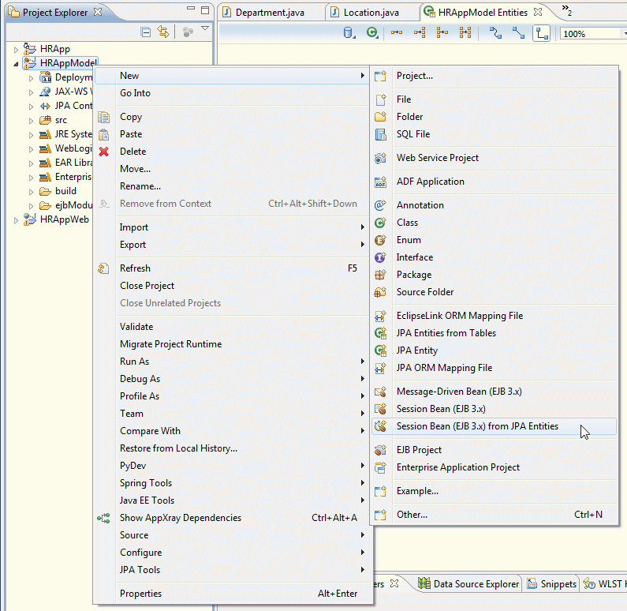Click the Message-Driven Bean icon
The image size is (627, 611).
pos(381,392)
